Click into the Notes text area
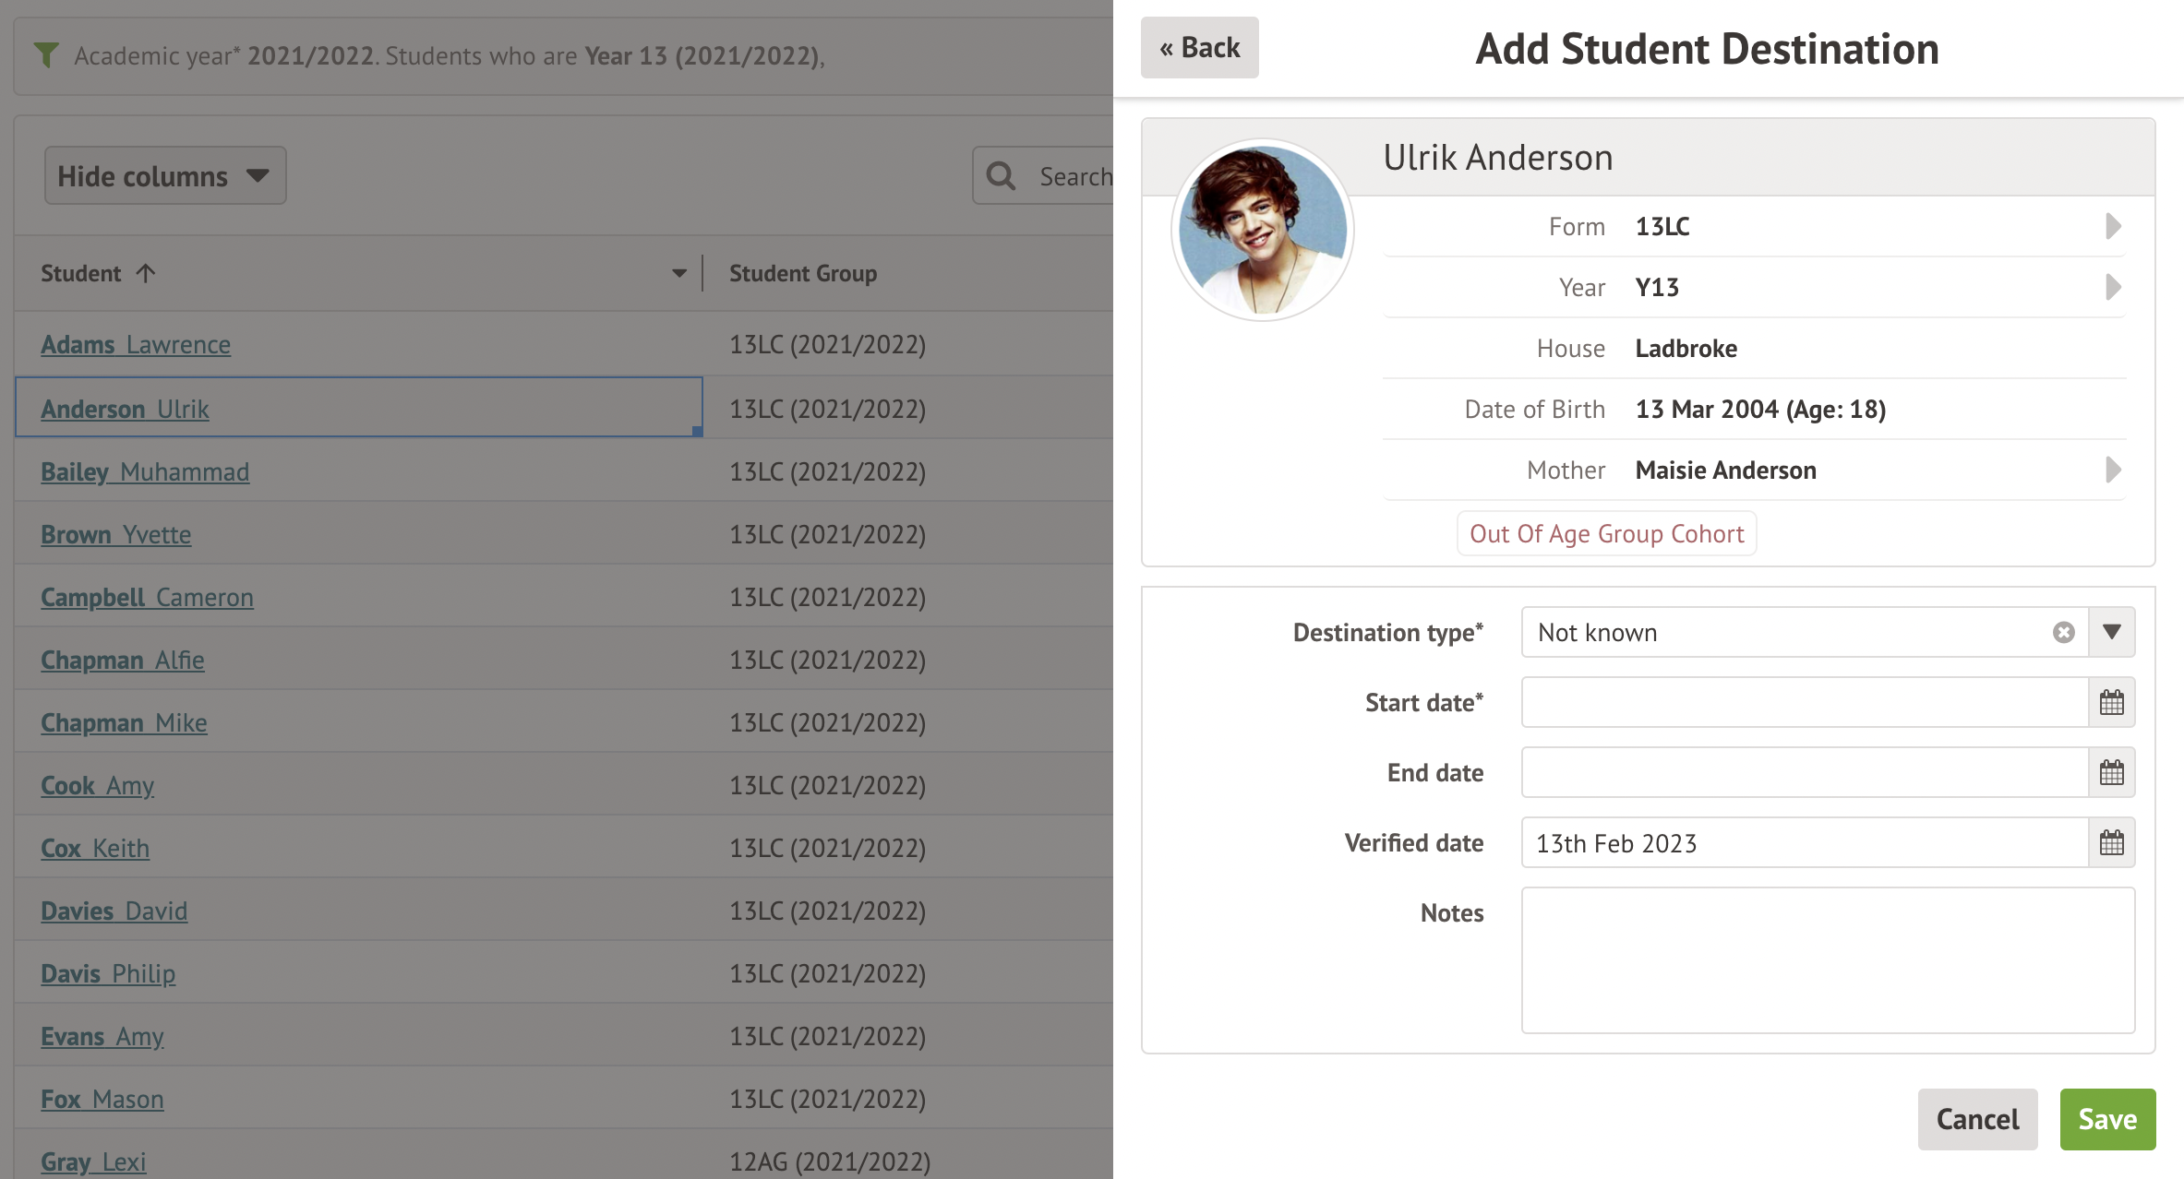Screen dimensions: 2184x1179 pyautogui.click(x=1827, y=960)
